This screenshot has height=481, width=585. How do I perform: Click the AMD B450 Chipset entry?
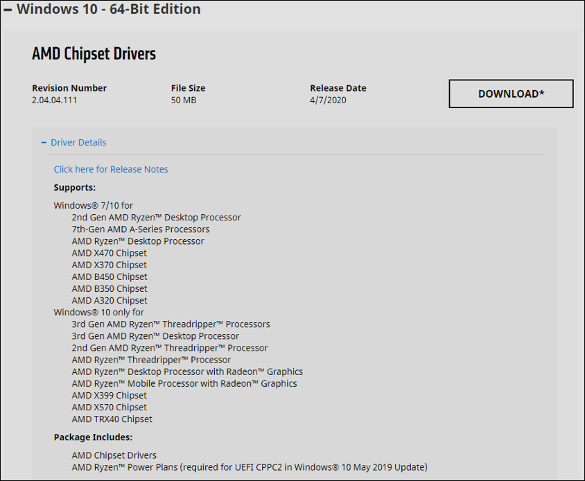point(110,277)
